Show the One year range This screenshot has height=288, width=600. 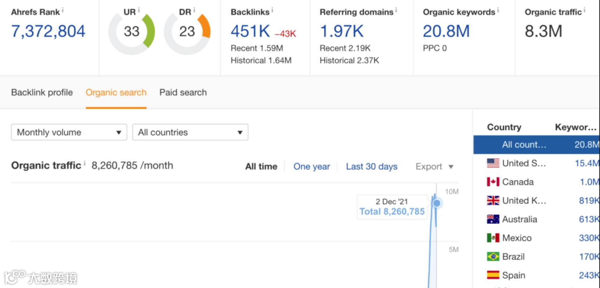[312, 167]
